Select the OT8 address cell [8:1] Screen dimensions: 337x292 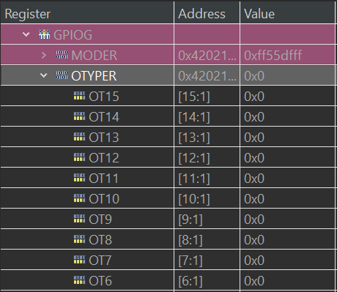tap(207, 239)
